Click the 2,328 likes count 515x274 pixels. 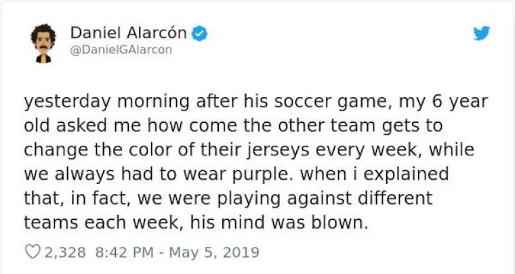click(64, 252)
